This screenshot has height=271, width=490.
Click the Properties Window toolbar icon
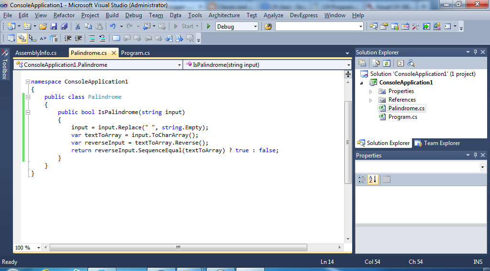384,26
